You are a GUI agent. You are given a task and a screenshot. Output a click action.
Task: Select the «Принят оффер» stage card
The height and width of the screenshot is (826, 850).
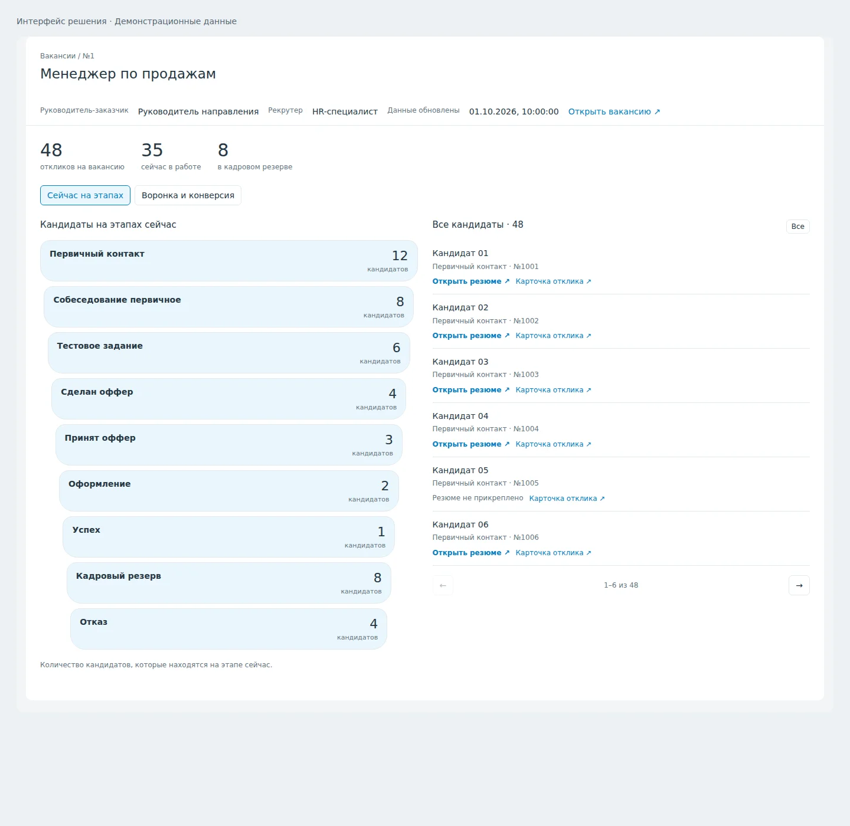pos(229,445)
